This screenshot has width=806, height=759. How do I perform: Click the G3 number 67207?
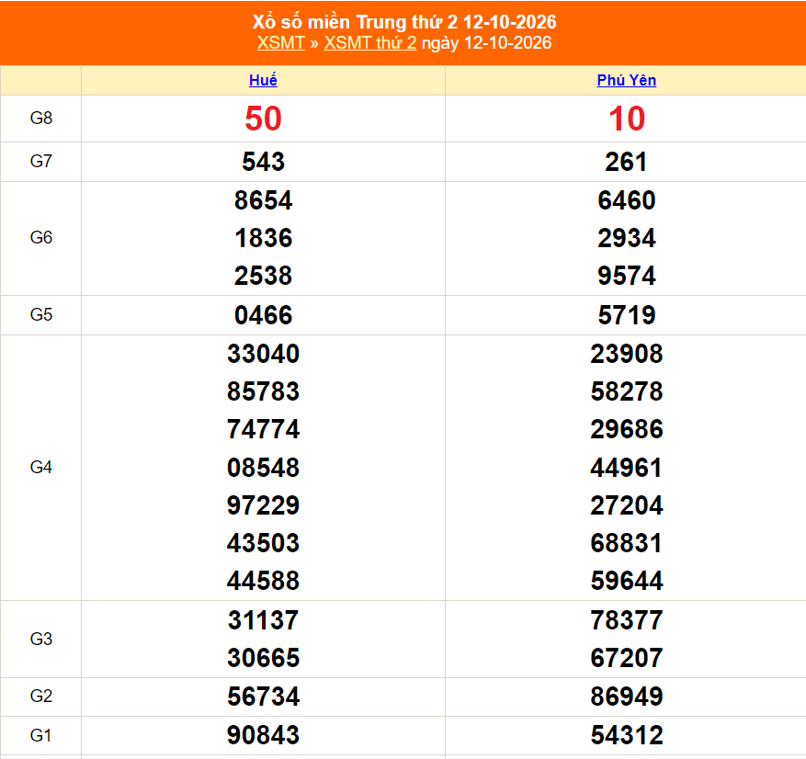click(627, 658)
